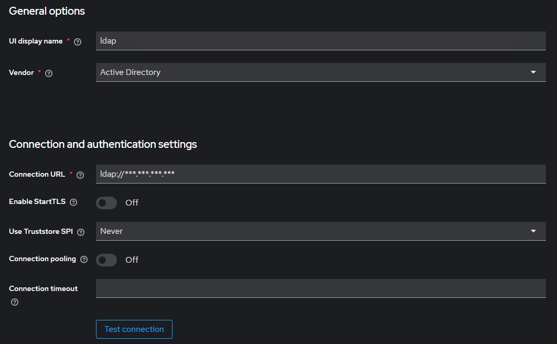
Task: Show Connection pooling help icon info
Action: (84, 260)
